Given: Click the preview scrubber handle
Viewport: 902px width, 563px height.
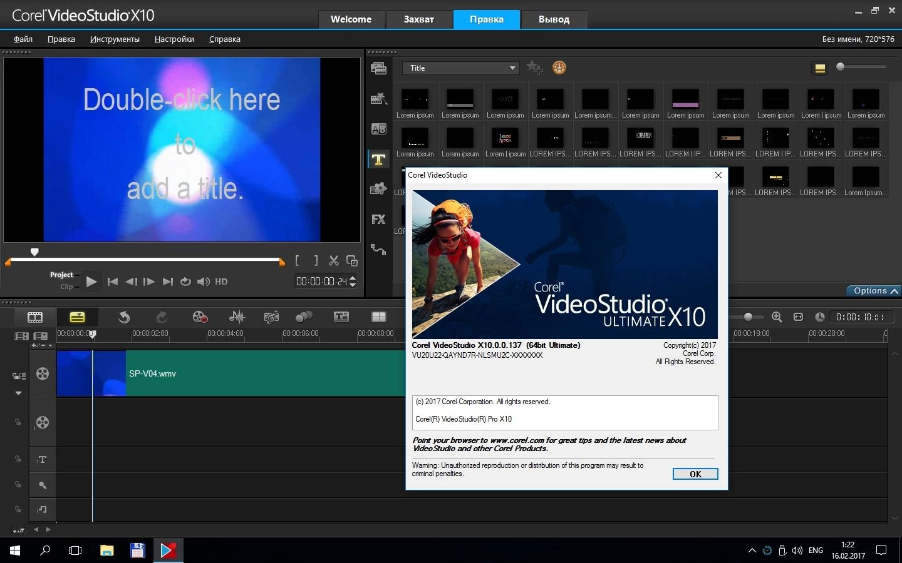Looking at the screenshot, I should [x=34, y=252].
